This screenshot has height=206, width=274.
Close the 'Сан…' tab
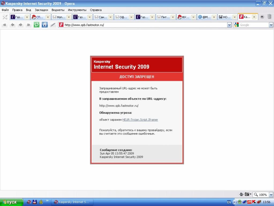coord(110,17)
